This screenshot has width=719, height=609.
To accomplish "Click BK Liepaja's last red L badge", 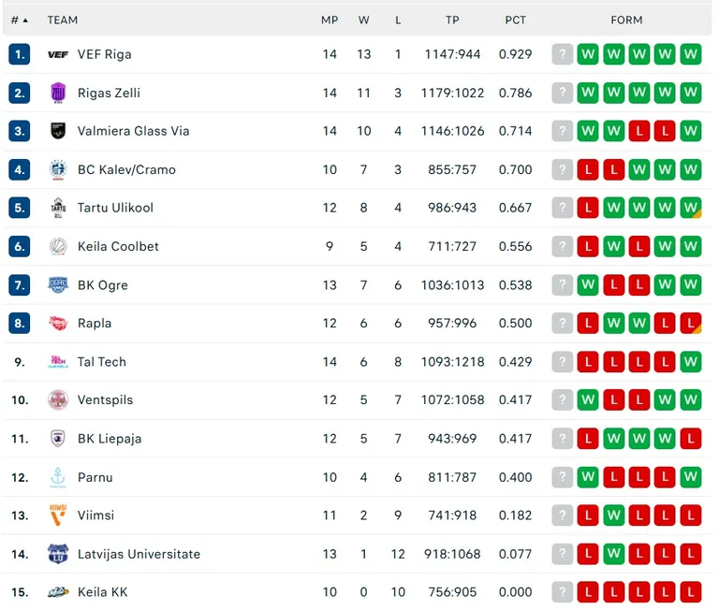I will coord(691,438).
